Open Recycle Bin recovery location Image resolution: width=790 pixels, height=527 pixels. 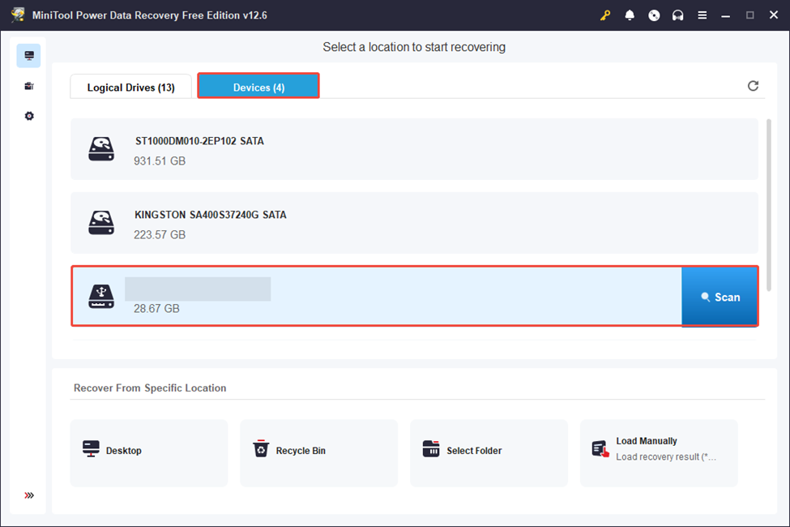tap(319, 453)
